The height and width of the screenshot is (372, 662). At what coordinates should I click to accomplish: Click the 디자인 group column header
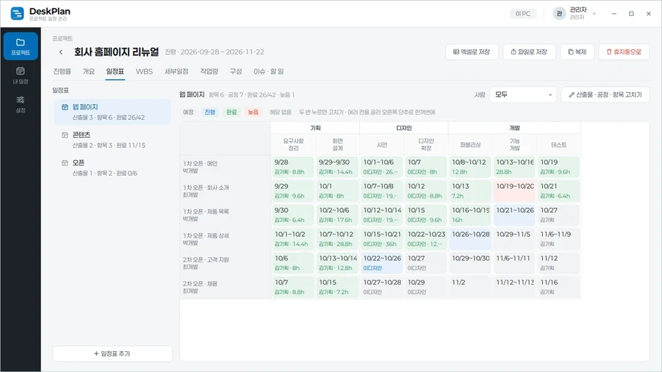[x=403, y=128]
